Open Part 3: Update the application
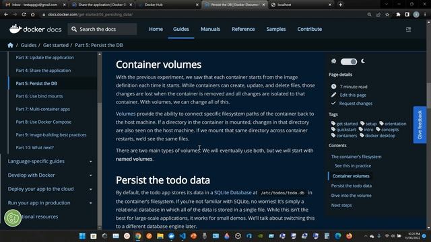 [45, 57]
